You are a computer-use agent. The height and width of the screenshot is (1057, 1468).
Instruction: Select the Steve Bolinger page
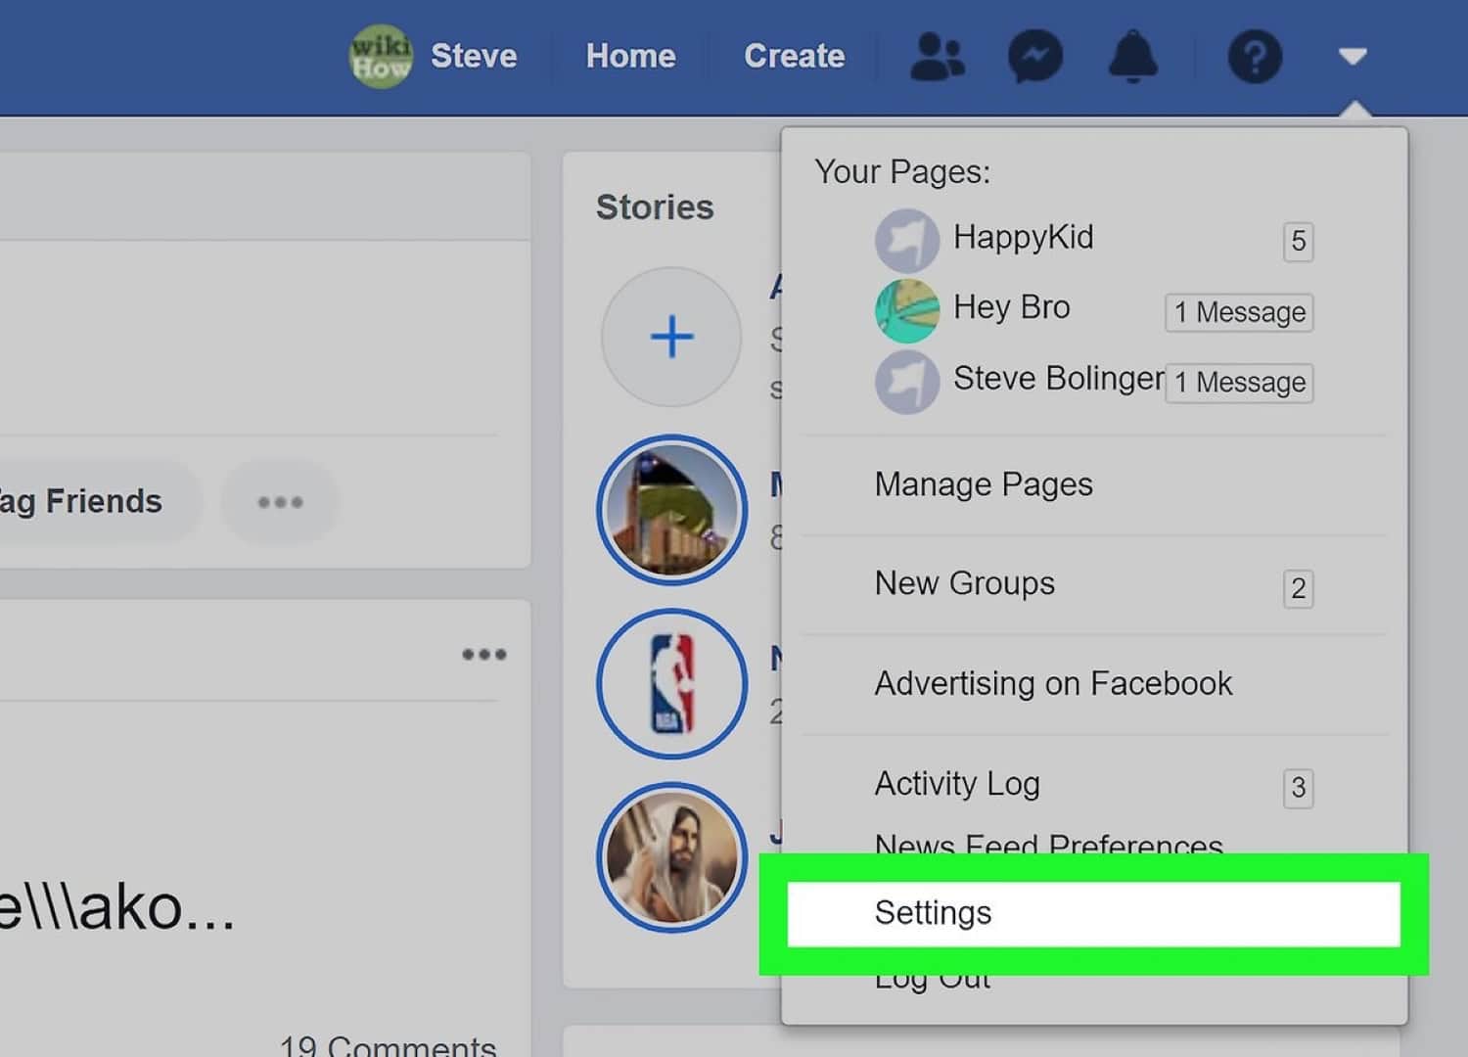(x=1059, y=379)
